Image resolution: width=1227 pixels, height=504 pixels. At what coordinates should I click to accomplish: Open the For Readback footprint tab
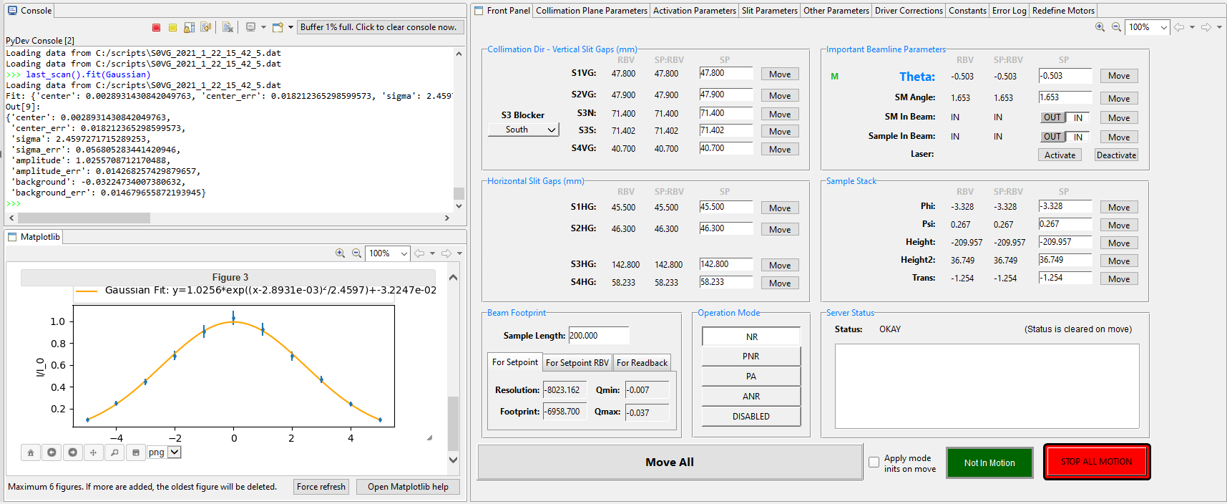coord(642,363)
